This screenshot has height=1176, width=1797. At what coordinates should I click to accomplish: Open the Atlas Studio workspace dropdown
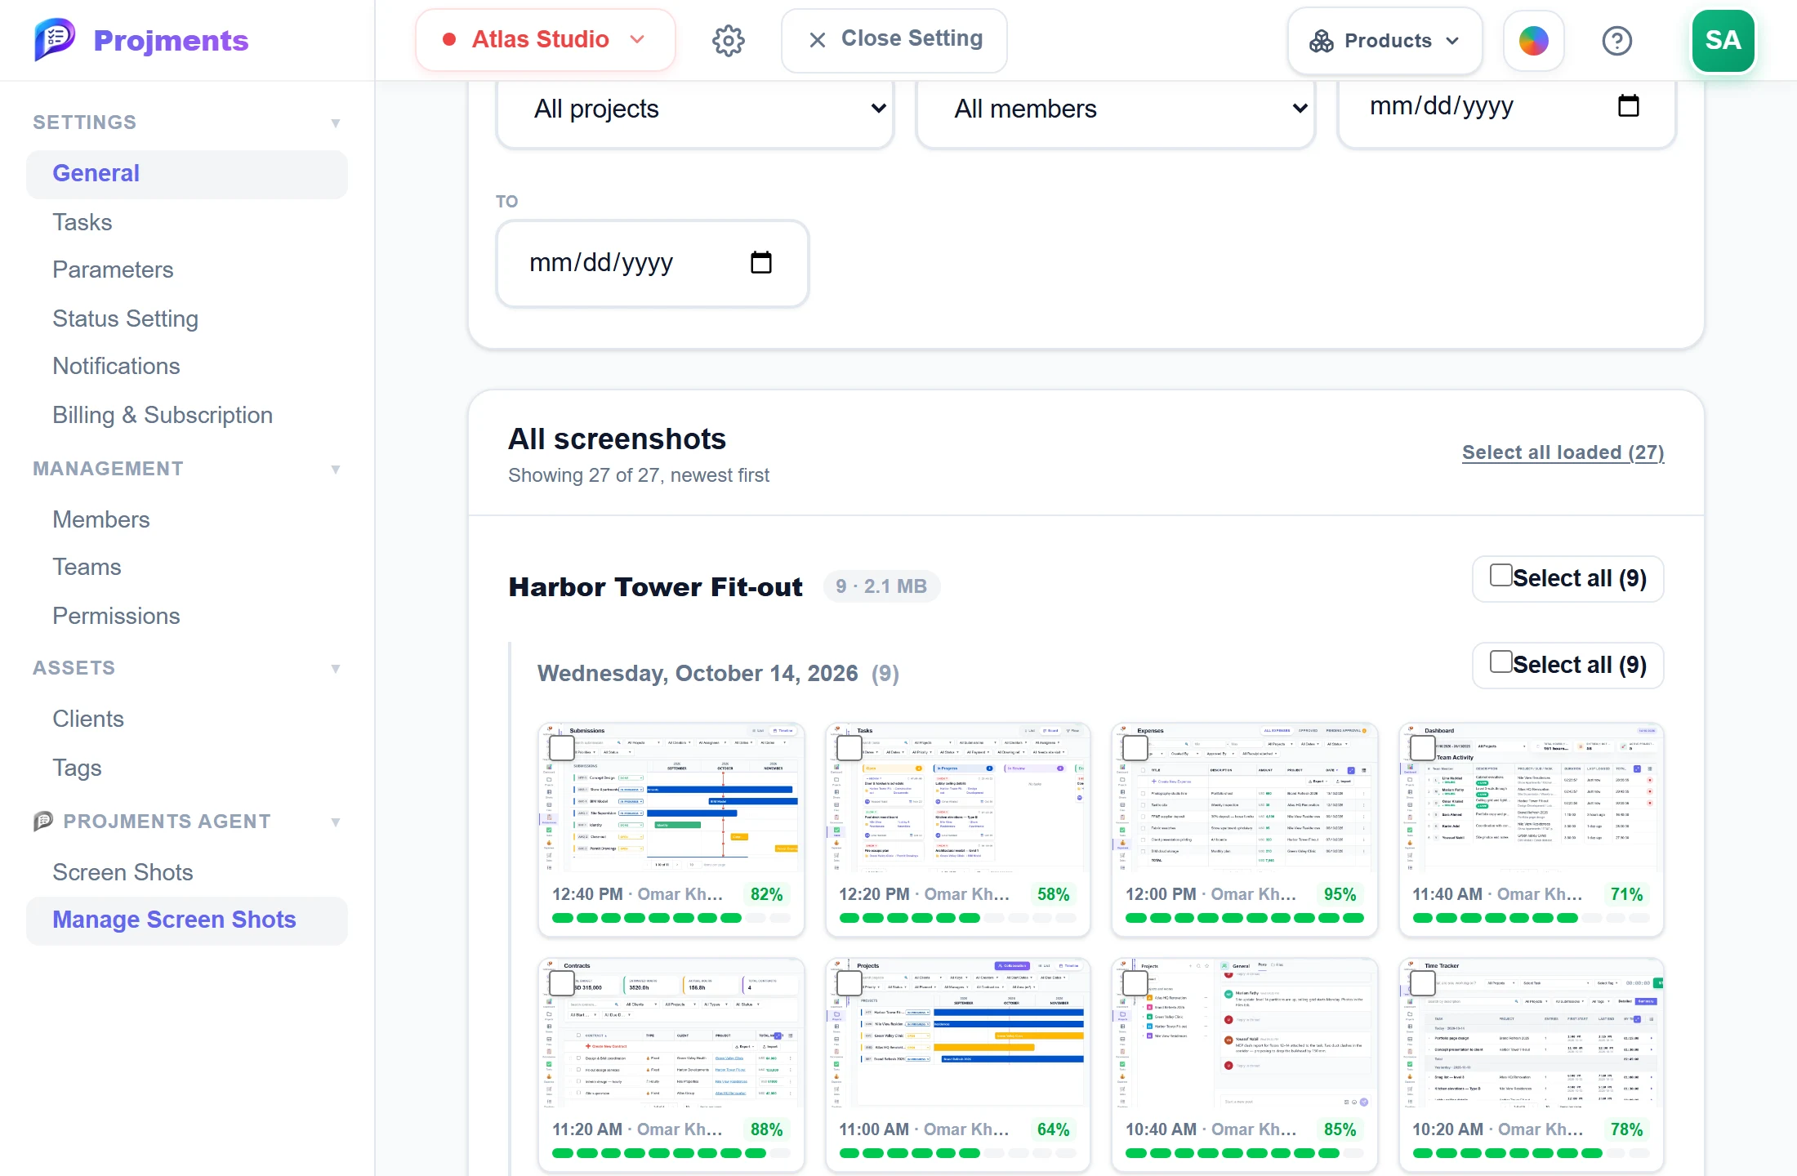tap(546, 40)
